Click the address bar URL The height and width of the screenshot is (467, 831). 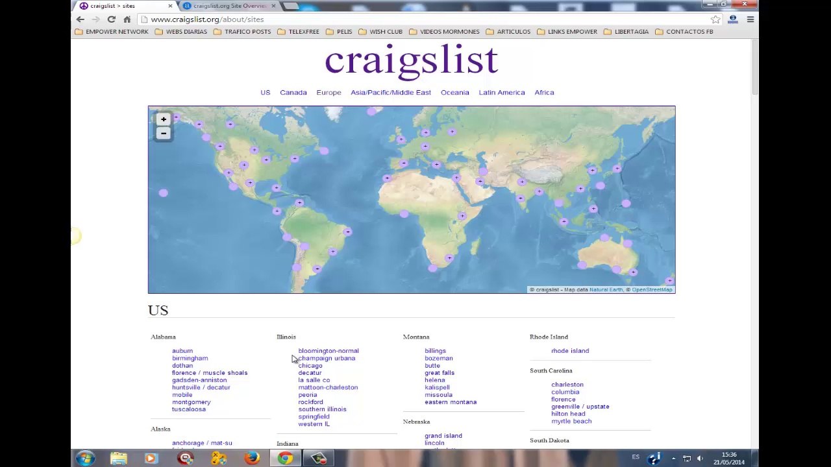(x=207, y=19)
